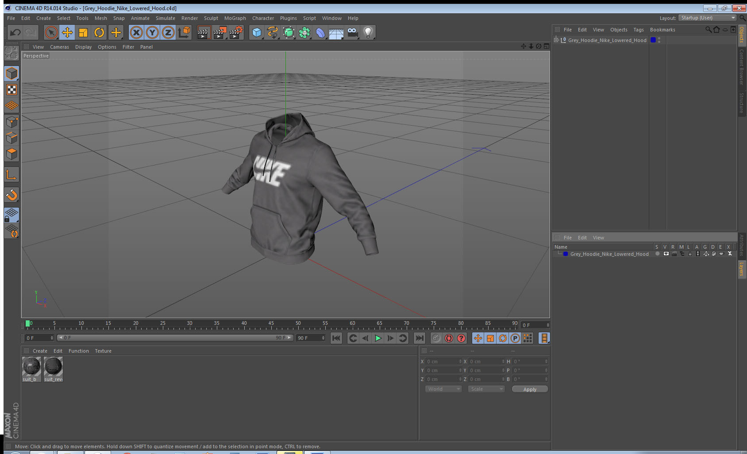Expand Grey_Hoodie_Nike_Lowered_Hood tree item
This screenshot has height=454, width=747.
pos(556,40)
